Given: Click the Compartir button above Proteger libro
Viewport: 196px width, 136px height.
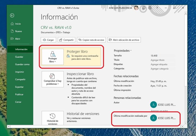Looking at the screenshot, I should (x=66, y=40).
